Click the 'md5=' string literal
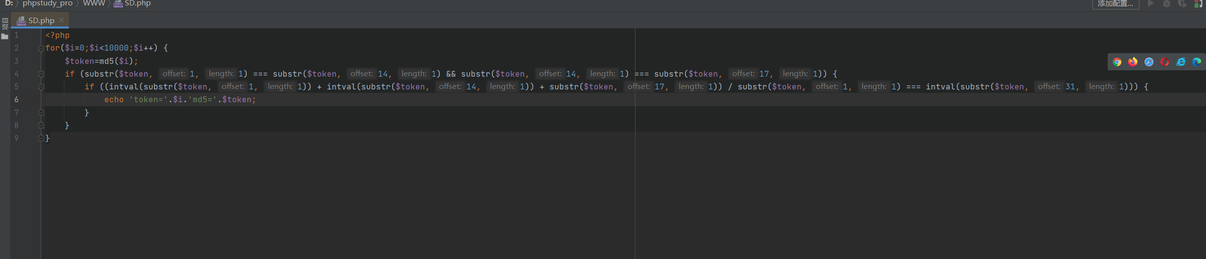 pyautogui.click(x=202, y=99)
